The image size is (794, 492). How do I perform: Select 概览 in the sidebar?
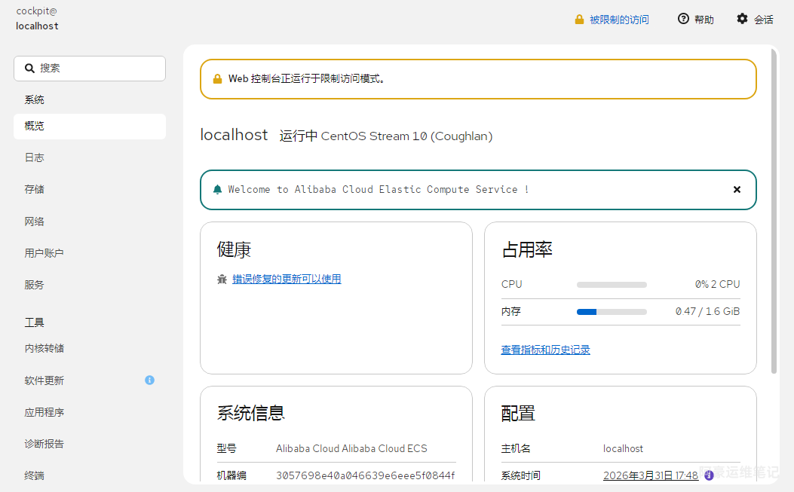coord(90,127)
